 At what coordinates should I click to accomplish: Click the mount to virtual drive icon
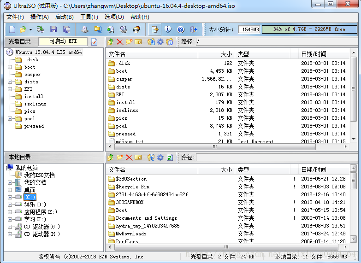pos(124,29)
